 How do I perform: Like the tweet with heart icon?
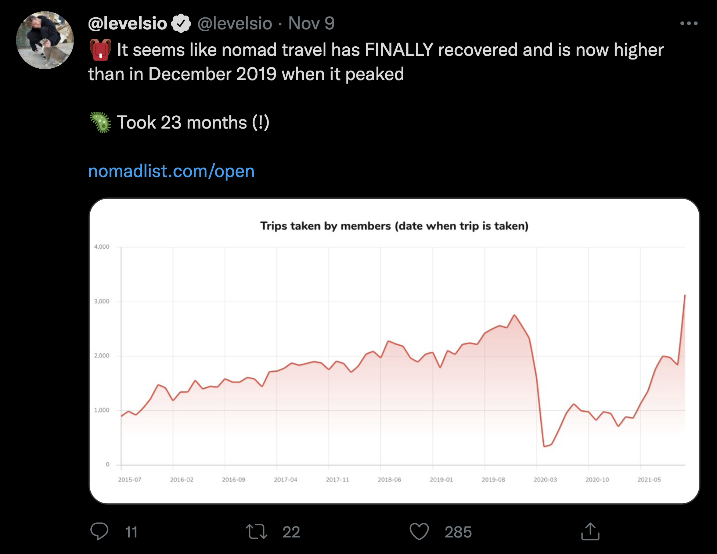tap(419, 532)
